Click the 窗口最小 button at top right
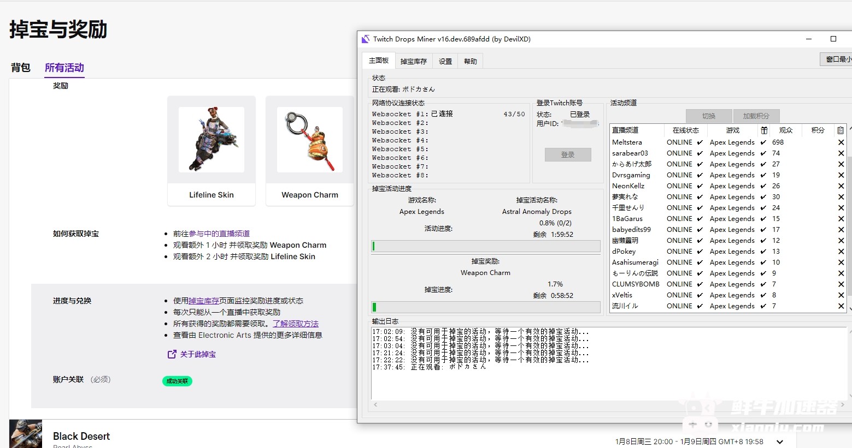This screenshot has width=852, height=448. [x=836, y=59]
